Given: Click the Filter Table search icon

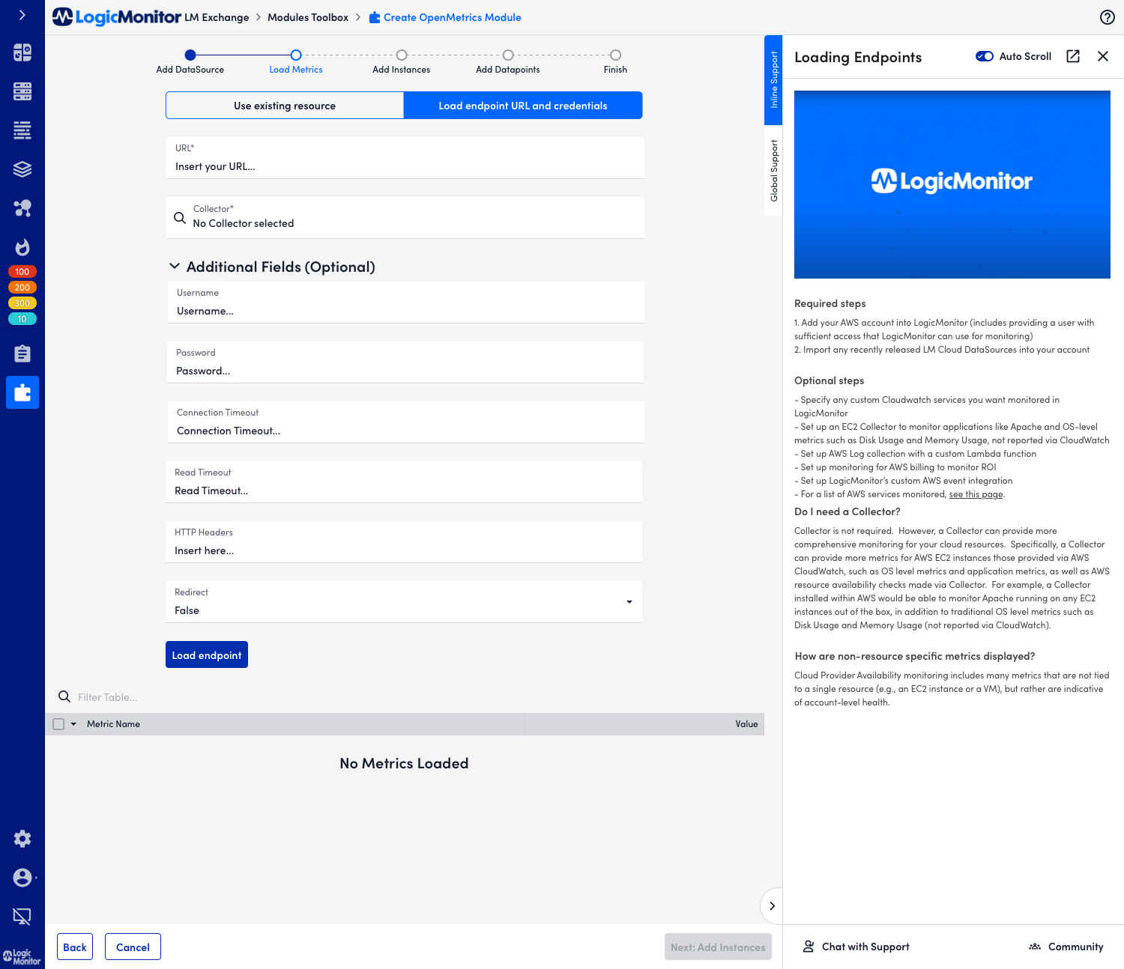Looking at the screenshot, I should (x=64, y=696).
